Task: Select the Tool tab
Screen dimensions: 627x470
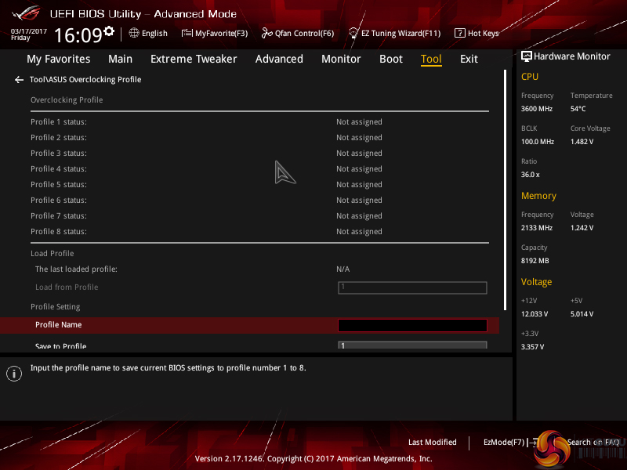Action: tap(431, 60)
